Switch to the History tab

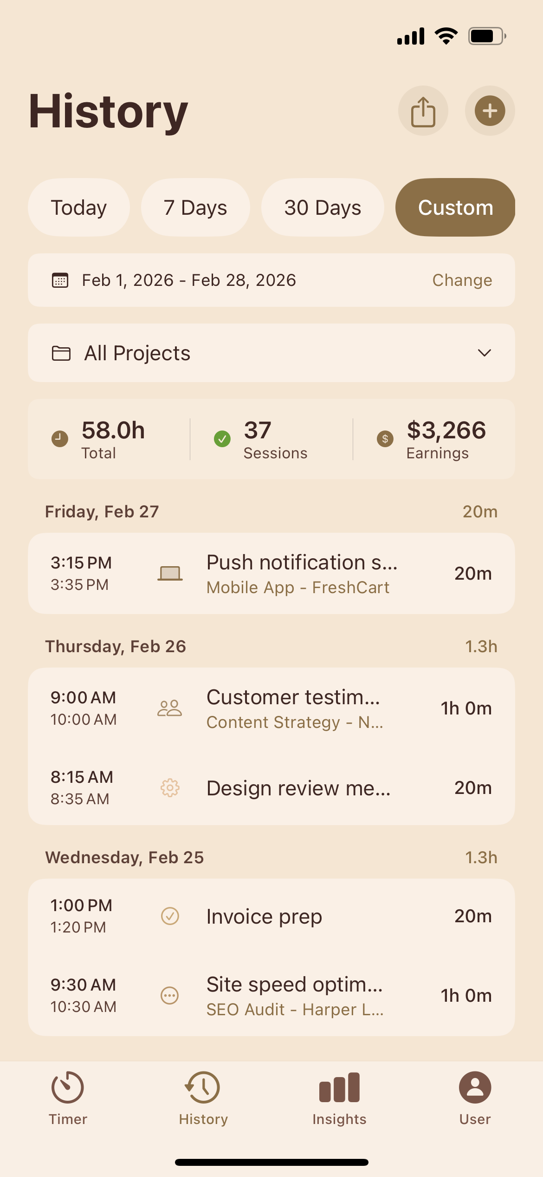[203, 1098]
